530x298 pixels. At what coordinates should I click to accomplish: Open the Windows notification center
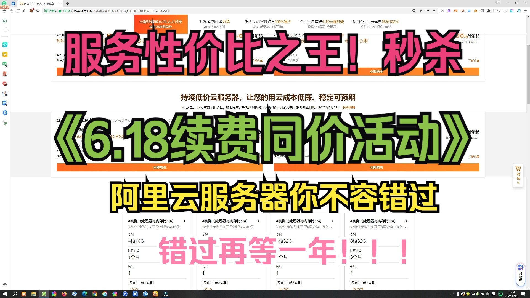click(x=523, y=294)
